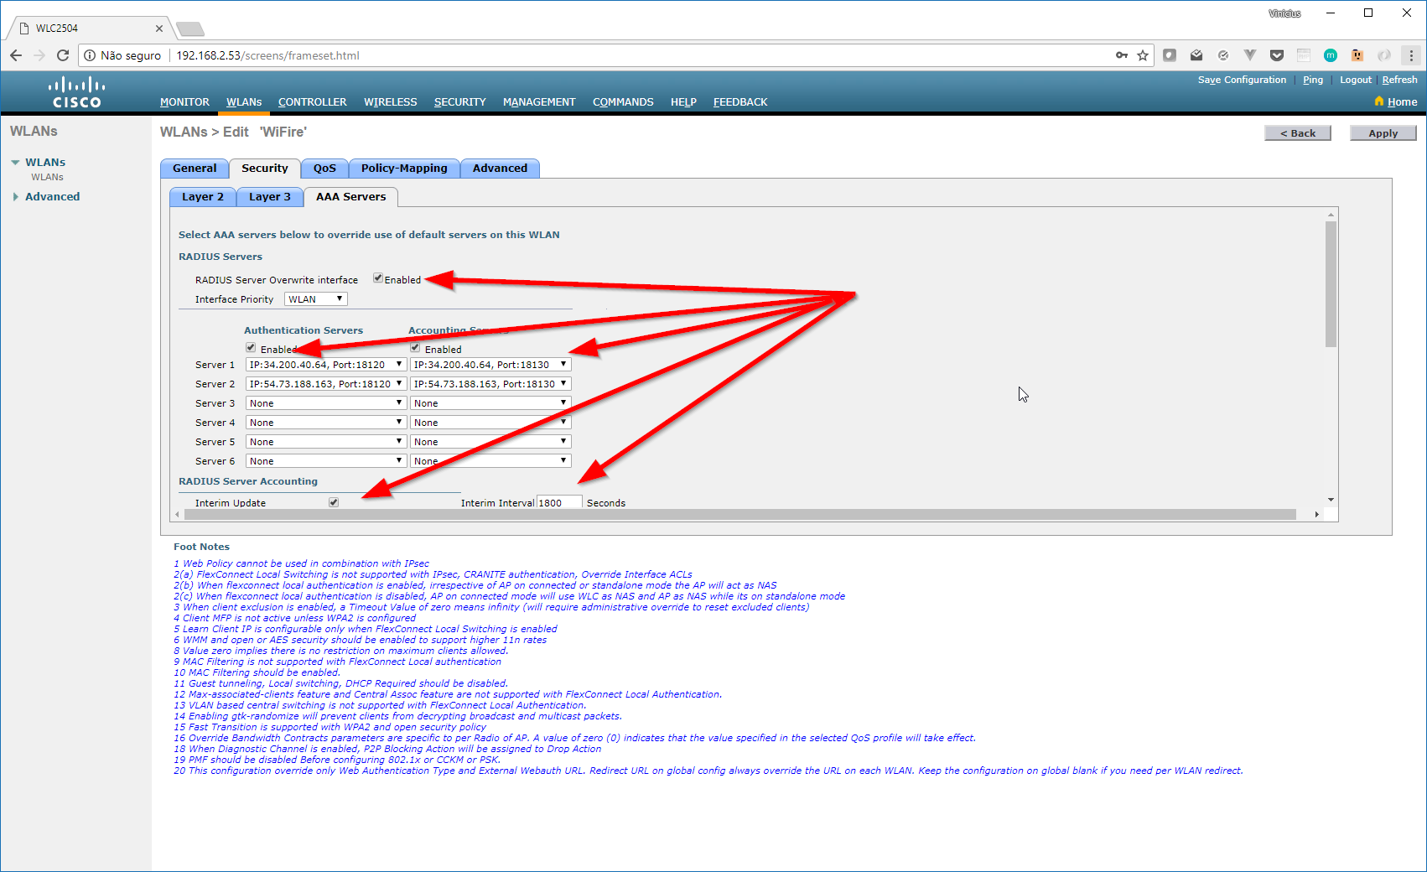Click the Home house icon

1379,101
